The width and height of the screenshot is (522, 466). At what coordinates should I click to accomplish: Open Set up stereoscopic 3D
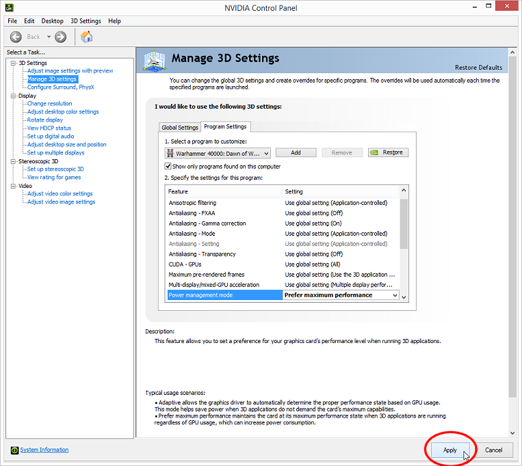pyautogui.click(x=55, y=169)
